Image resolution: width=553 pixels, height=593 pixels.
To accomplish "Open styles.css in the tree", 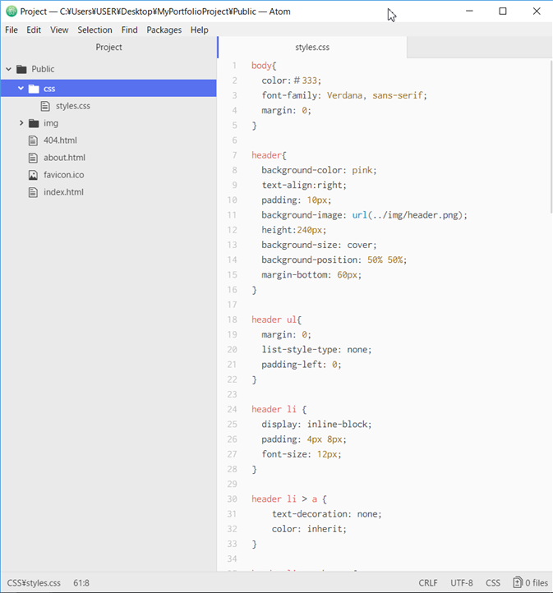I will (73, 106).
